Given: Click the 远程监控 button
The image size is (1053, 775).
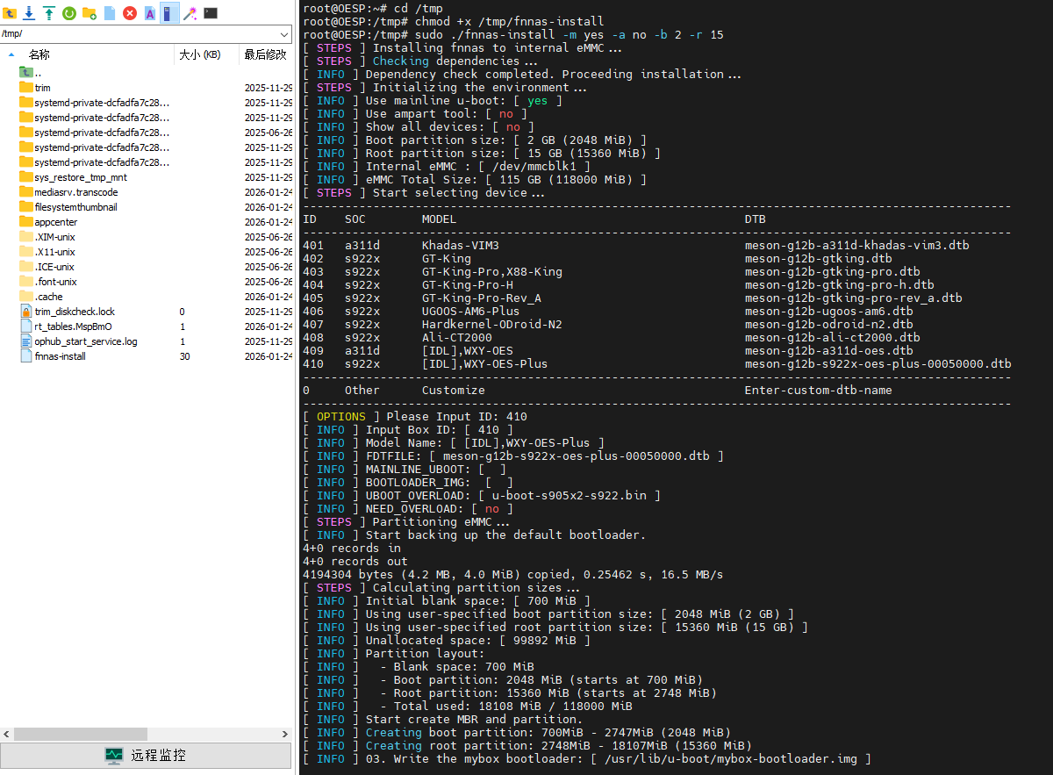Looking at the screenshot, I should (146, 755).
